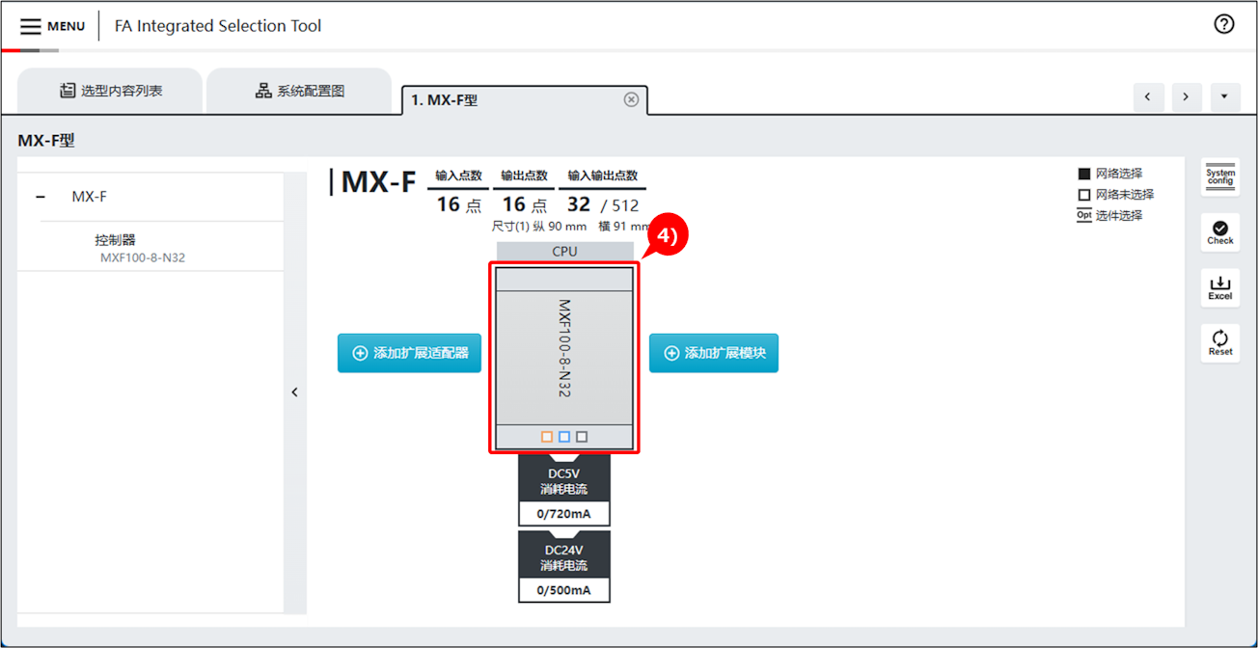Open the tab list dropdown arrow

[x=1224, y=96]
